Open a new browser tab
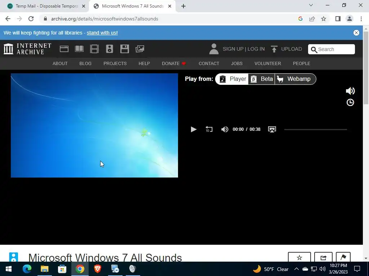 (x=183, y=6)
